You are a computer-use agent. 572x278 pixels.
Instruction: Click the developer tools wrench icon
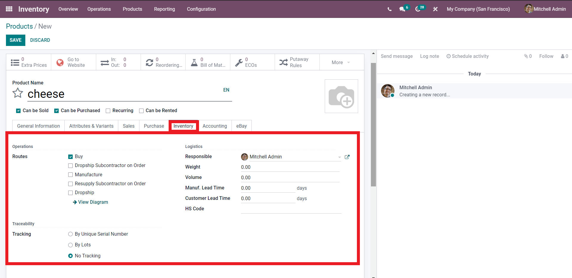click(x=435, y=9)
